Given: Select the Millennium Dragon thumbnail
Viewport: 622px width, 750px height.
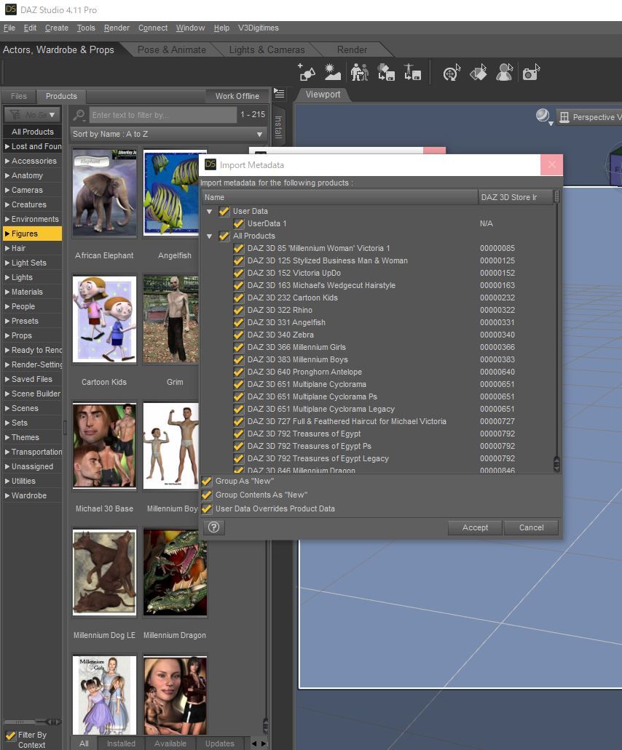Looking at the screenshot, I should 175,572.
